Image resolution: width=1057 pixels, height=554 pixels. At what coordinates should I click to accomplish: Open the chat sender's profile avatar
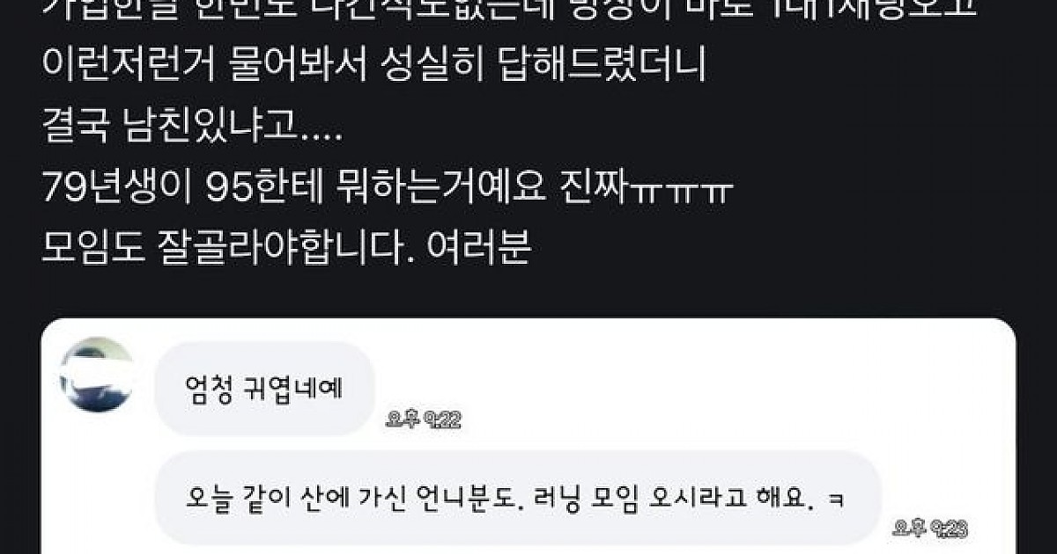coord(97,376)
